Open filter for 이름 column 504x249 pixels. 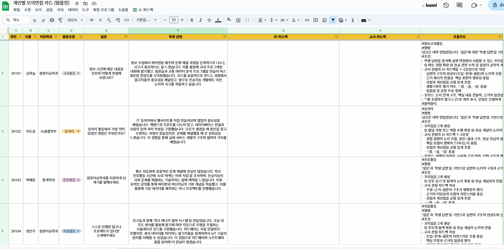point(35,37)
